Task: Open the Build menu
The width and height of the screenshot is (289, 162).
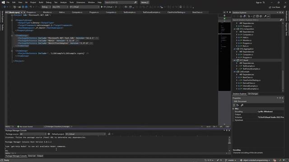Action: tap(41, 2)
